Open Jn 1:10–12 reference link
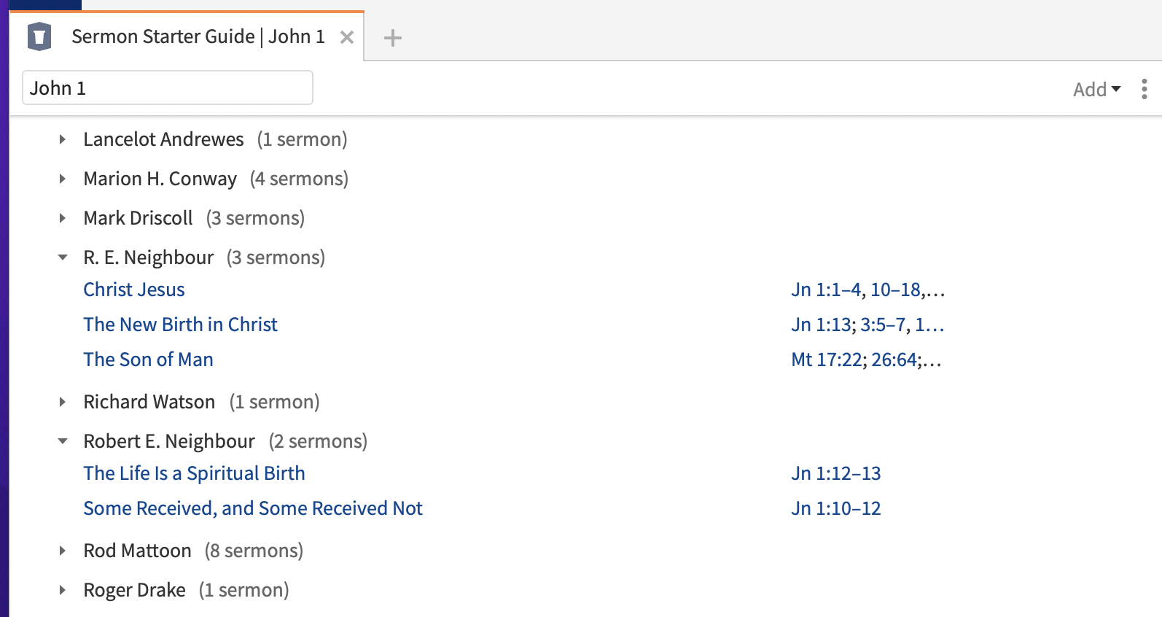 click(x=836, y=508)
